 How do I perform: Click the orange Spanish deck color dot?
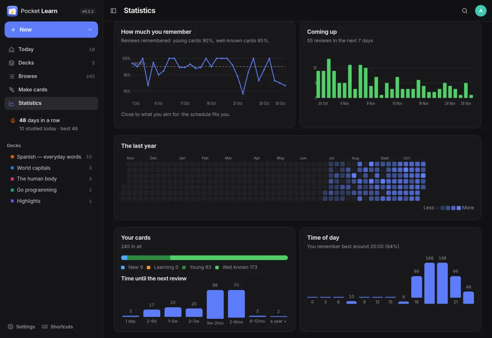coord(12,157)
